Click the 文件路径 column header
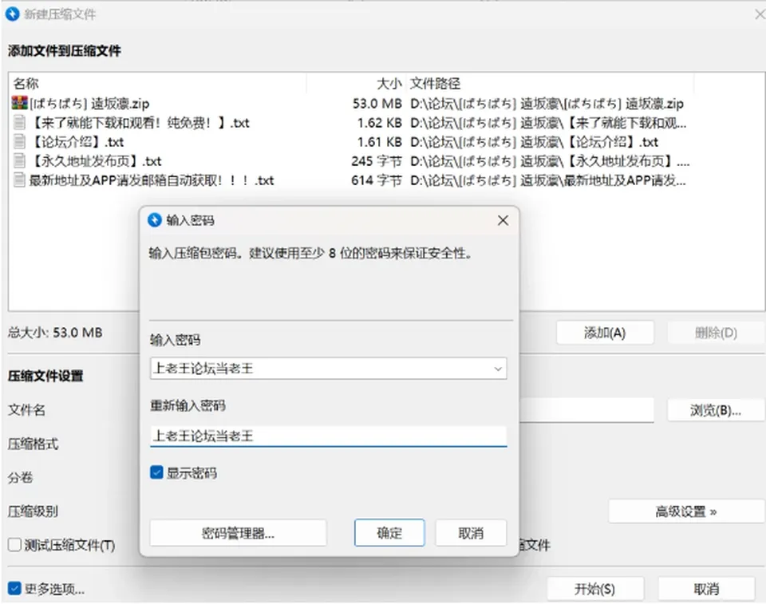Viewport: 766px width, 604px height. (x=436, y=84)
